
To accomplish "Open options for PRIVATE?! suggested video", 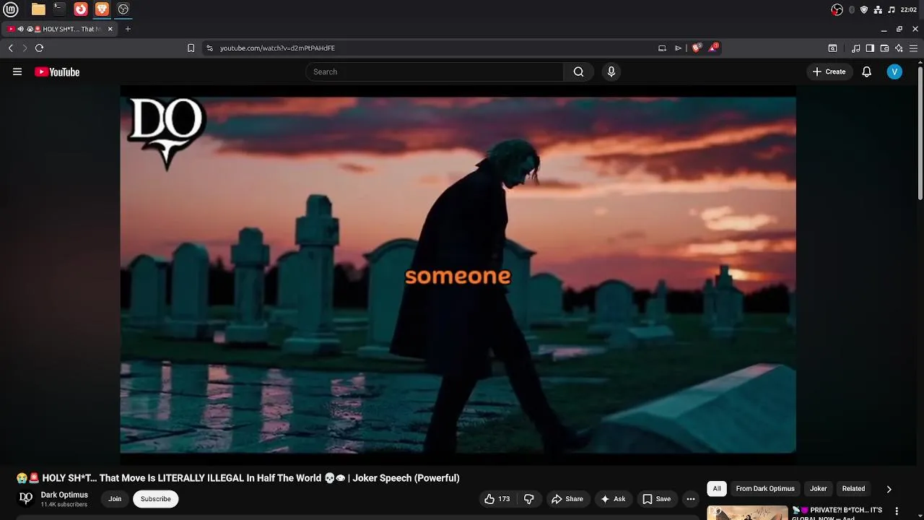I will (897, 511).
